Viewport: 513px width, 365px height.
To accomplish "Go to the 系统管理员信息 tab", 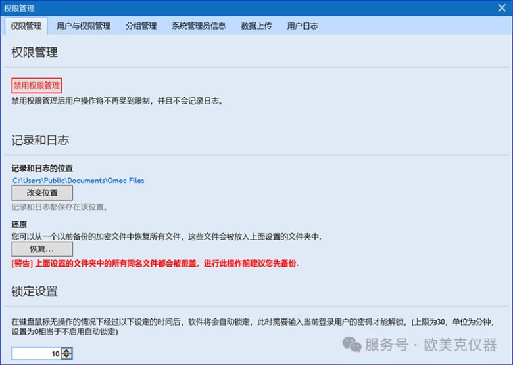I will [x=199, y=26].
